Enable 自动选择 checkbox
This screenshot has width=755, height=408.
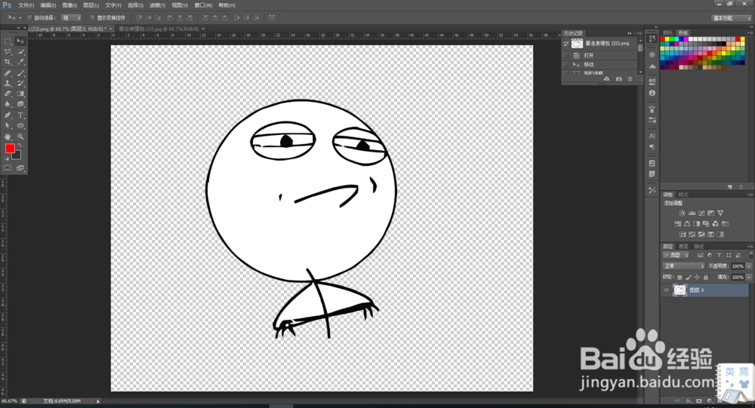(x=29, y=18)
